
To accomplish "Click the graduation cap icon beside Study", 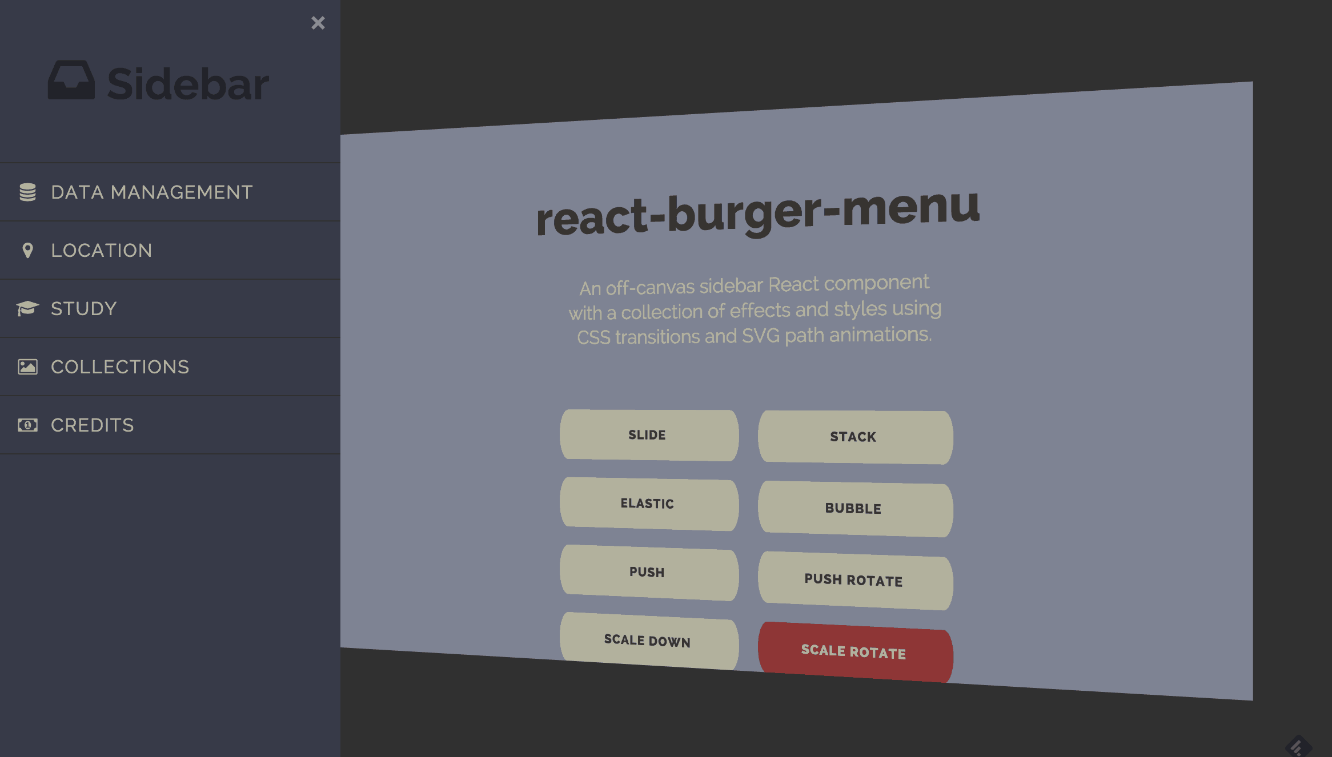I will point(27,309).
